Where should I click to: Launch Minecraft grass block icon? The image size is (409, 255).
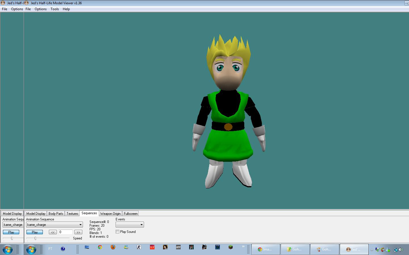[x=231, y=247]
